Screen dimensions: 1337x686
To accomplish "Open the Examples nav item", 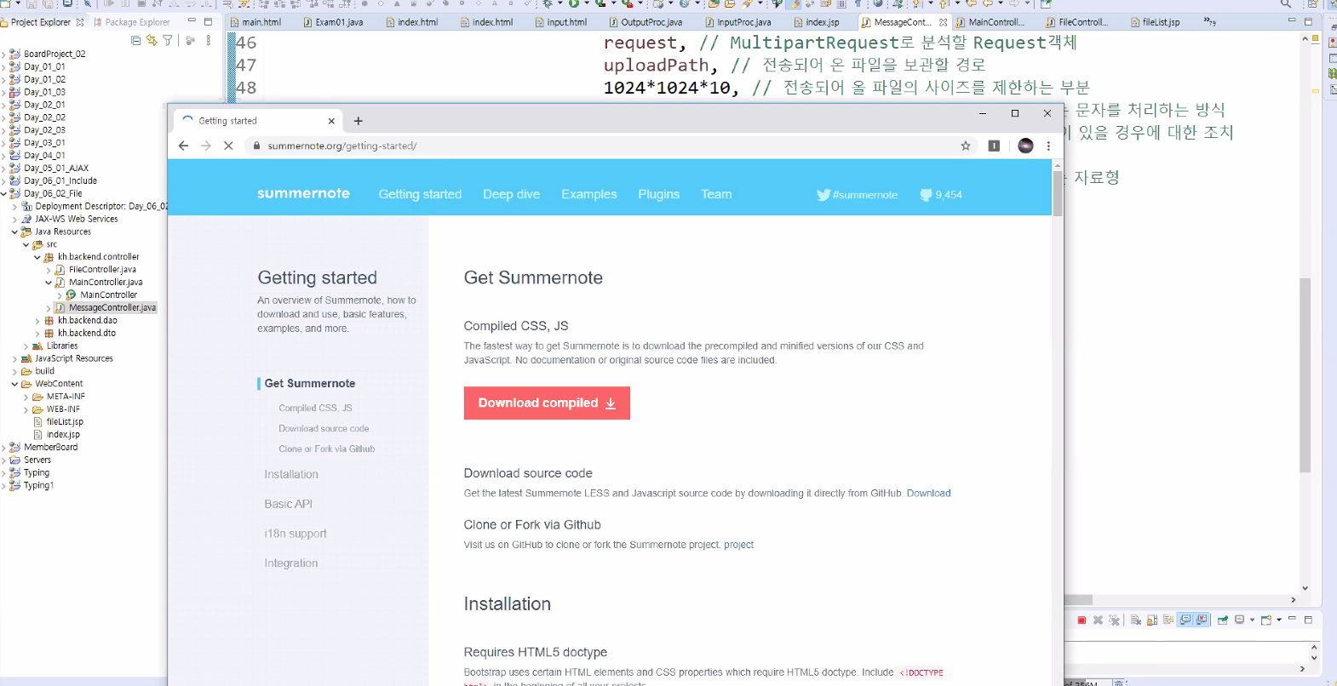I will point(589,194).
